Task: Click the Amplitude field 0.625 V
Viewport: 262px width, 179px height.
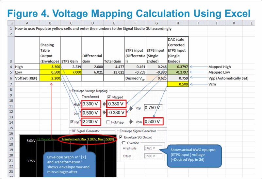Action: 153,148
